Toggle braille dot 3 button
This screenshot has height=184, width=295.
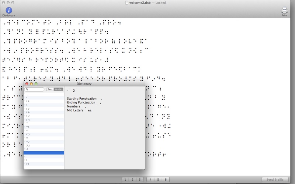(x=140, y=180)
